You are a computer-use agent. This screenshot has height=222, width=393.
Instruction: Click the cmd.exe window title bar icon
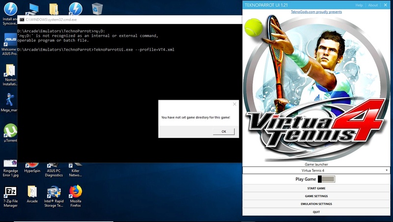click(22, 20)
